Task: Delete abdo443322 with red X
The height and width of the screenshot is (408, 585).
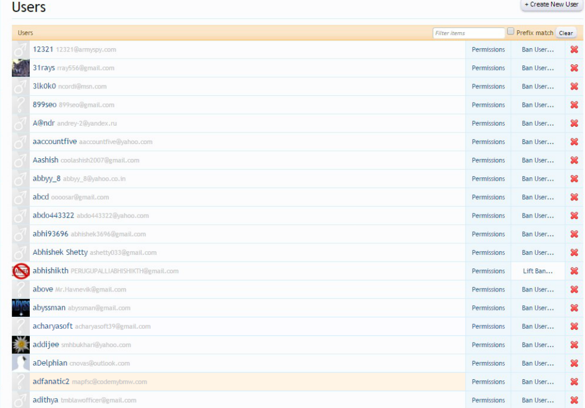Action: (574, 216)
